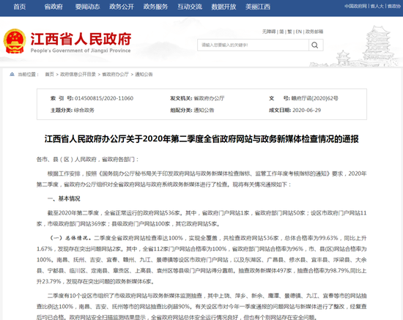Click the heading 一、基本情况
Viewport: 403px width, 320px height.
64,198
